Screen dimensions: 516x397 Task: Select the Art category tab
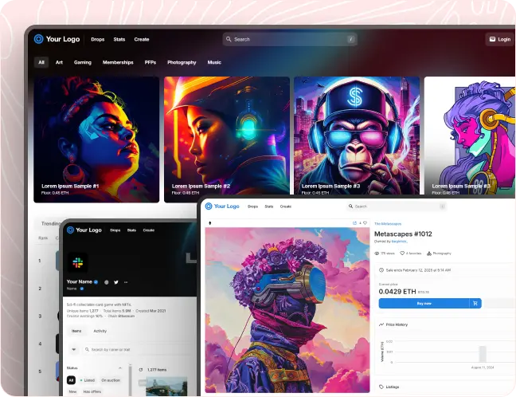tap(59, 62)
